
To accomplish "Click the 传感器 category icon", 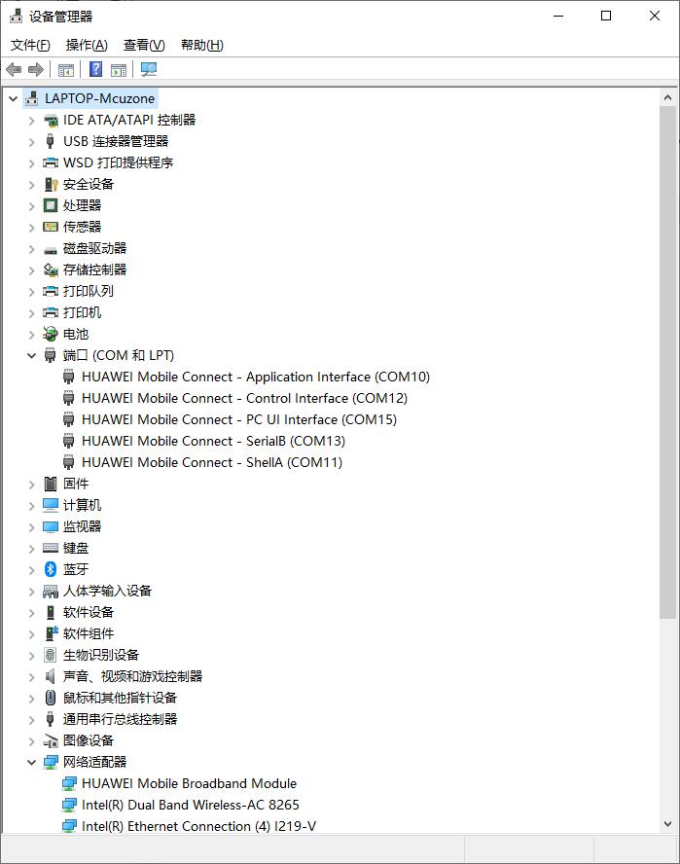I will coord(51,227).
